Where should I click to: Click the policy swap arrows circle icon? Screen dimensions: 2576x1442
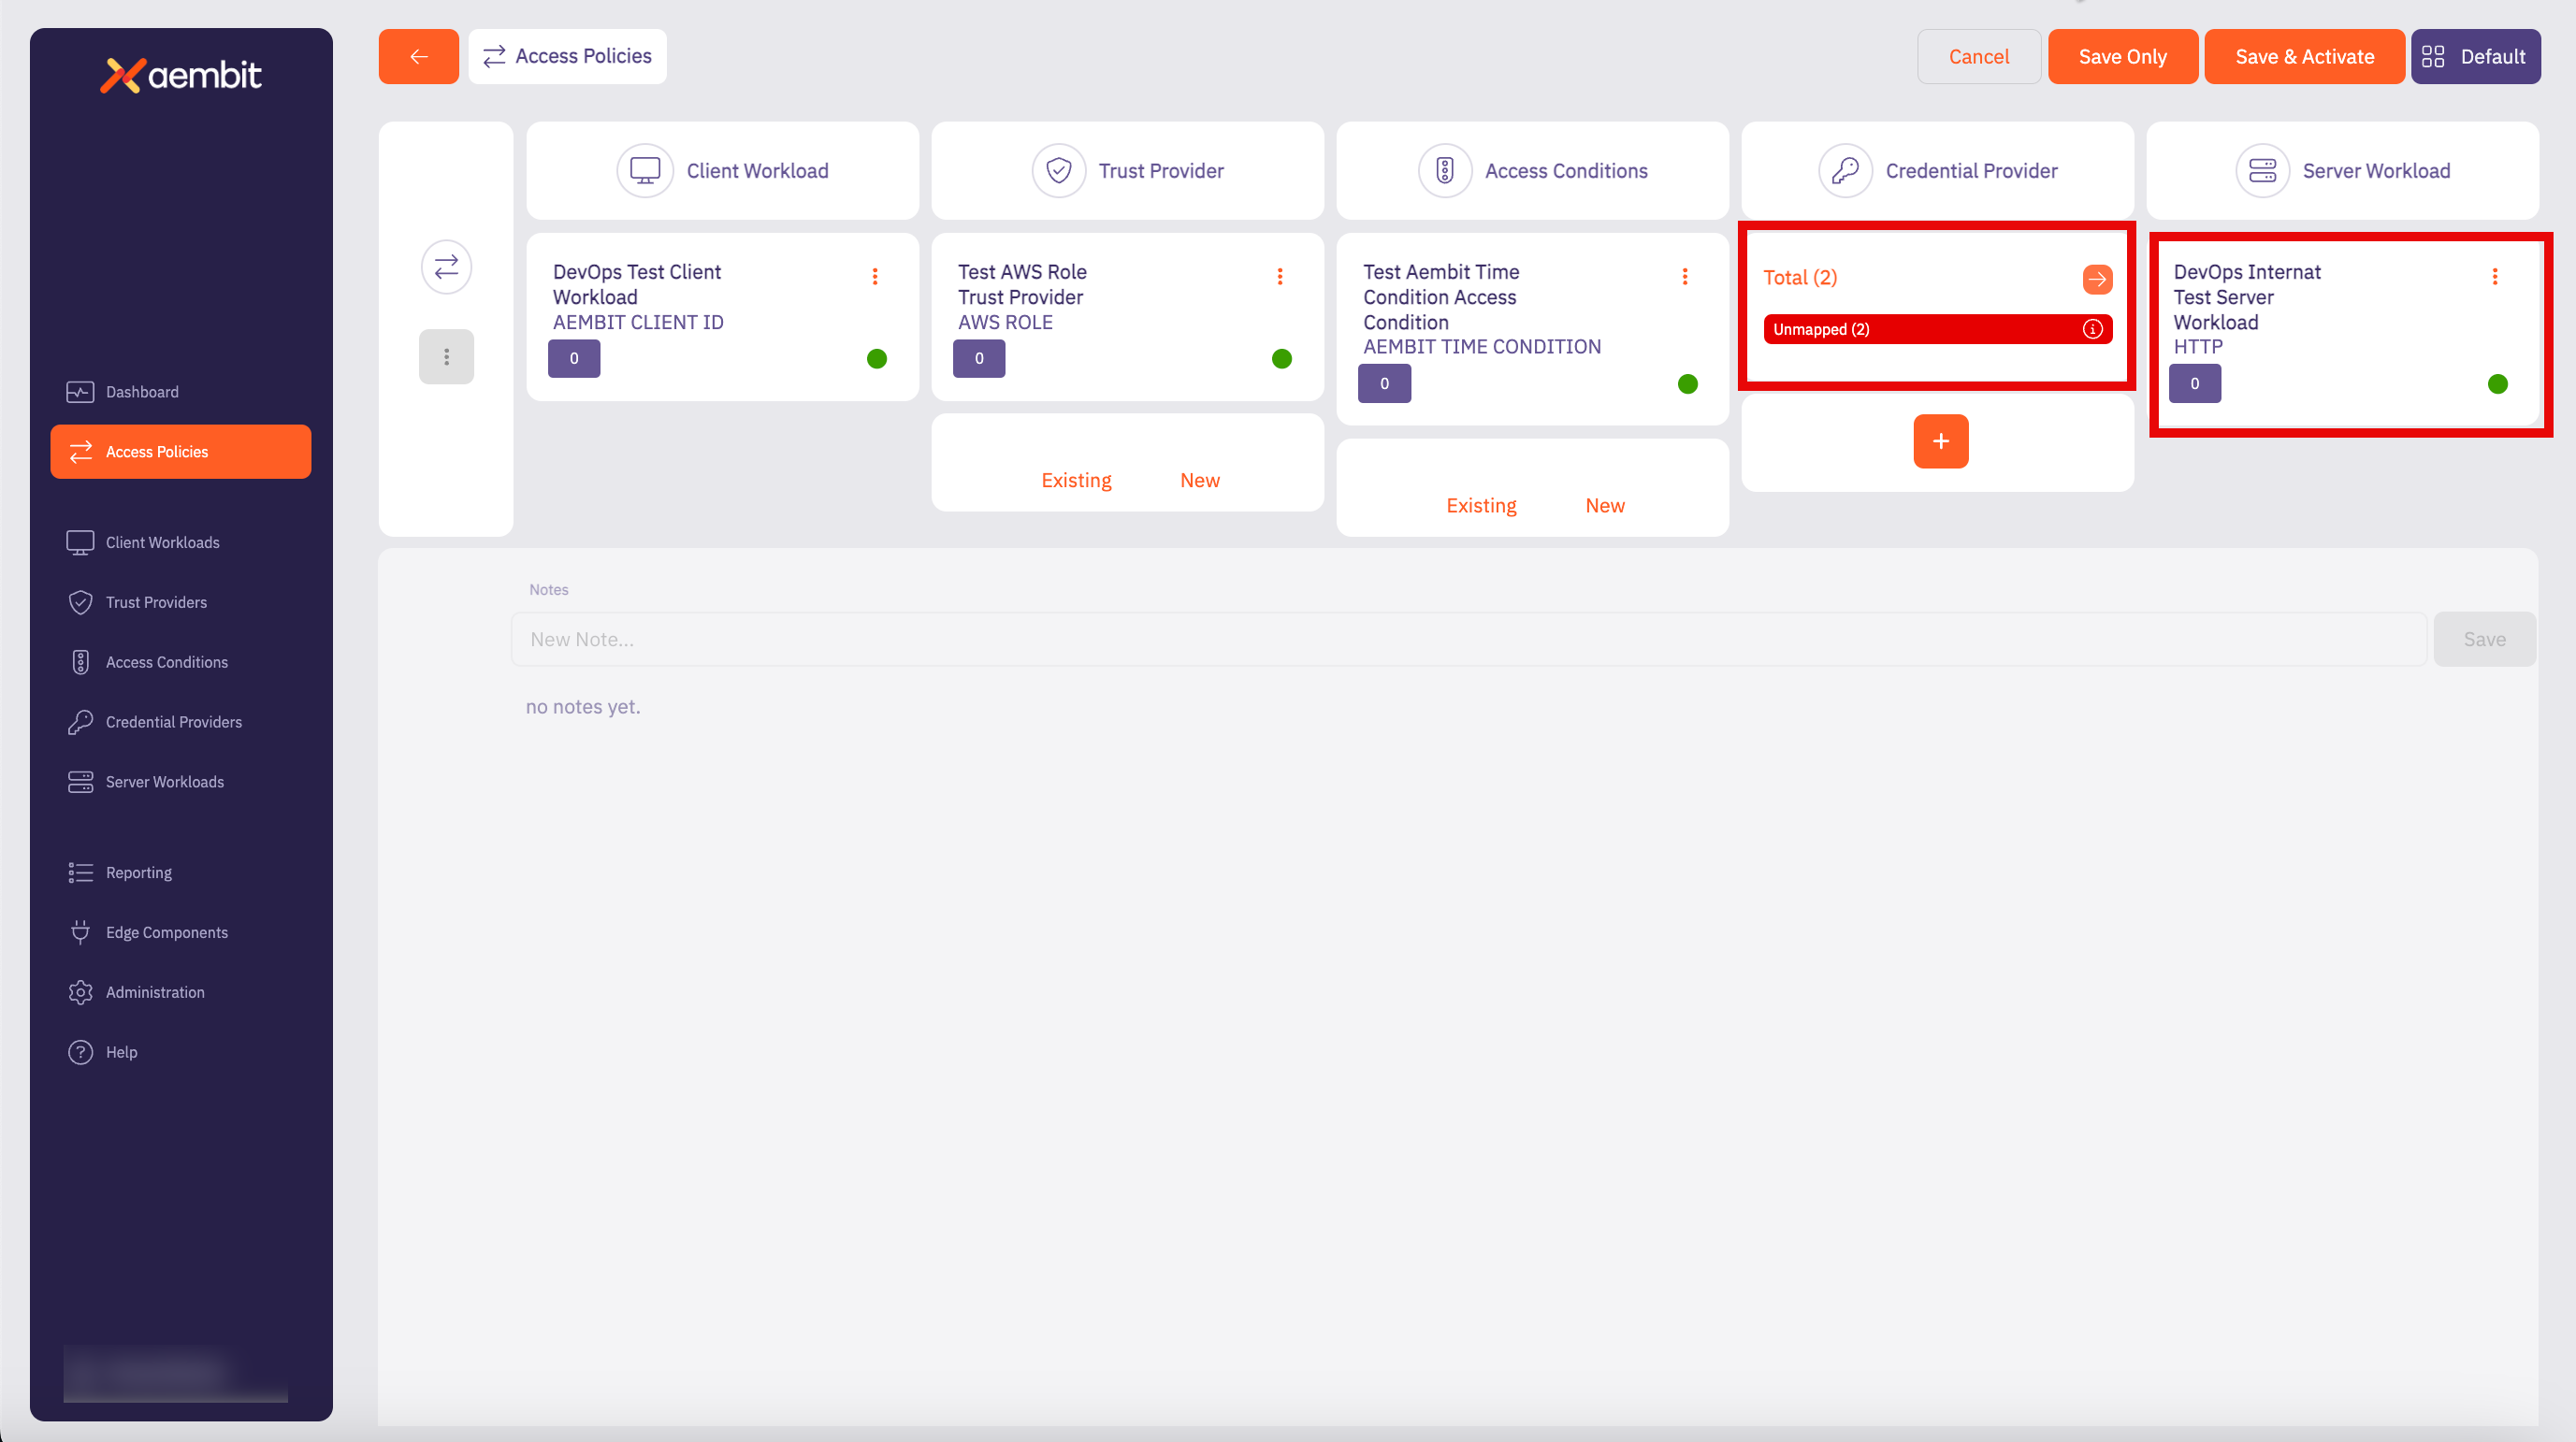(446, 267)
